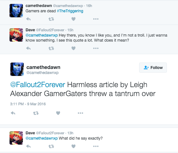Image resolution: width=178 pixels, height=153 pixels.
Task: Open @Fallout2Forever mention in main tweet
Action: (37, 85)
